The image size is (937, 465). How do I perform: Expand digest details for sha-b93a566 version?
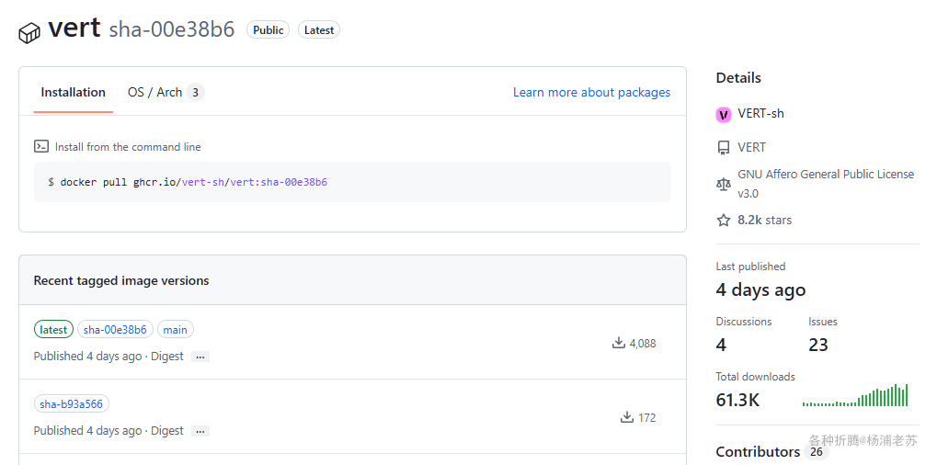tap(200, 431)
